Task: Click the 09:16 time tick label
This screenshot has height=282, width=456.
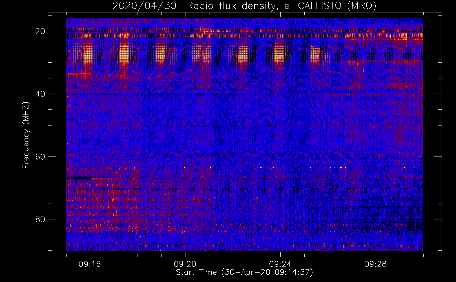Action: coord(90,264)
